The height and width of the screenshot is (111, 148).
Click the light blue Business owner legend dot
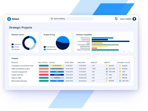[x=12, y=47]
